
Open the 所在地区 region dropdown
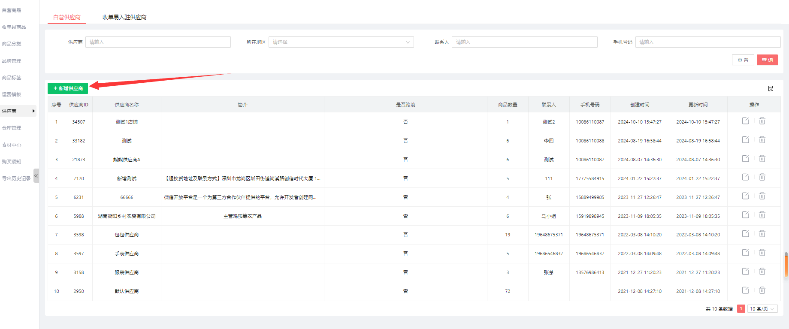coord(341,42)
